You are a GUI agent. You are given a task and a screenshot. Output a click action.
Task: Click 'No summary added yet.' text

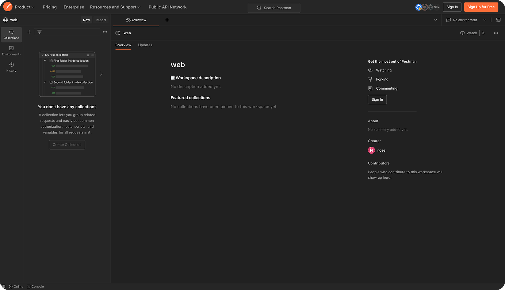pos(388,129)
